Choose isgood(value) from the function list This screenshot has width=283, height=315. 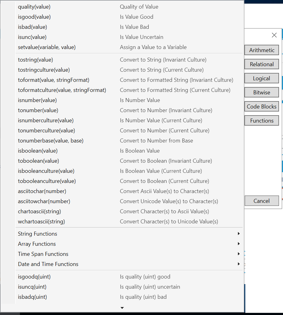[34, 17]
